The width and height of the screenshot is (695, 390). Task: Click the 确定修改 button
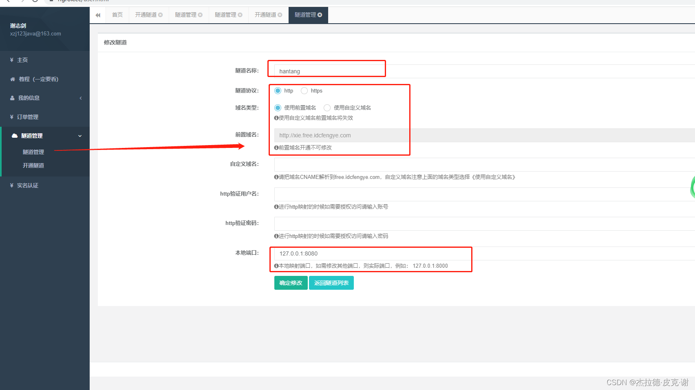pos(291,283)
